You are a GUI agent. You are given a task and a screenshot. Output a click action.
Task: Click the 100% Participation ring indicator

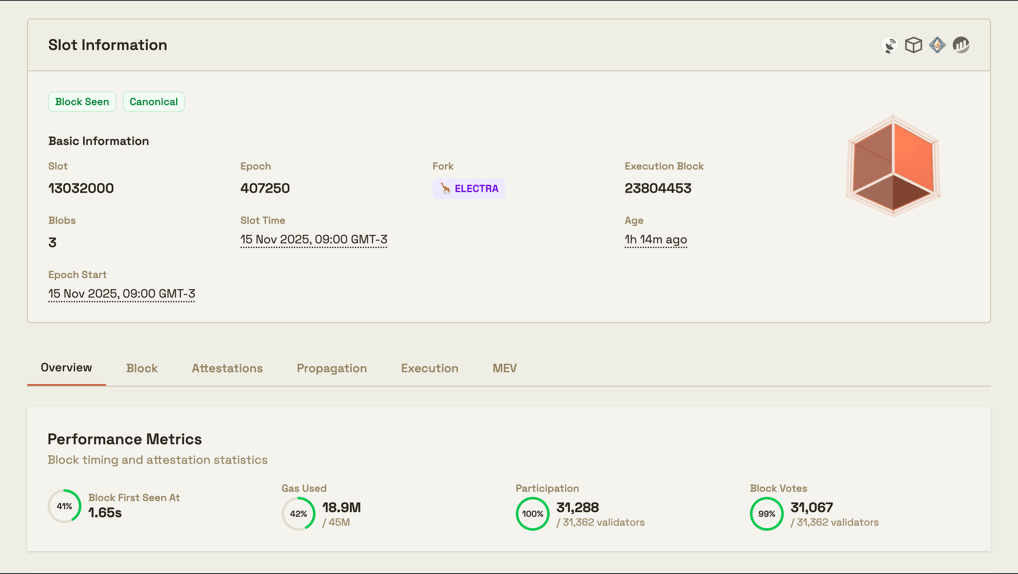pyautogui.click(x=533, y=514)
